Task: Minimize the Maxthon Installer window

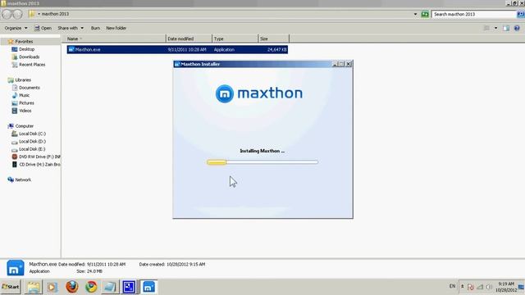Action: [x=335, y=64]
